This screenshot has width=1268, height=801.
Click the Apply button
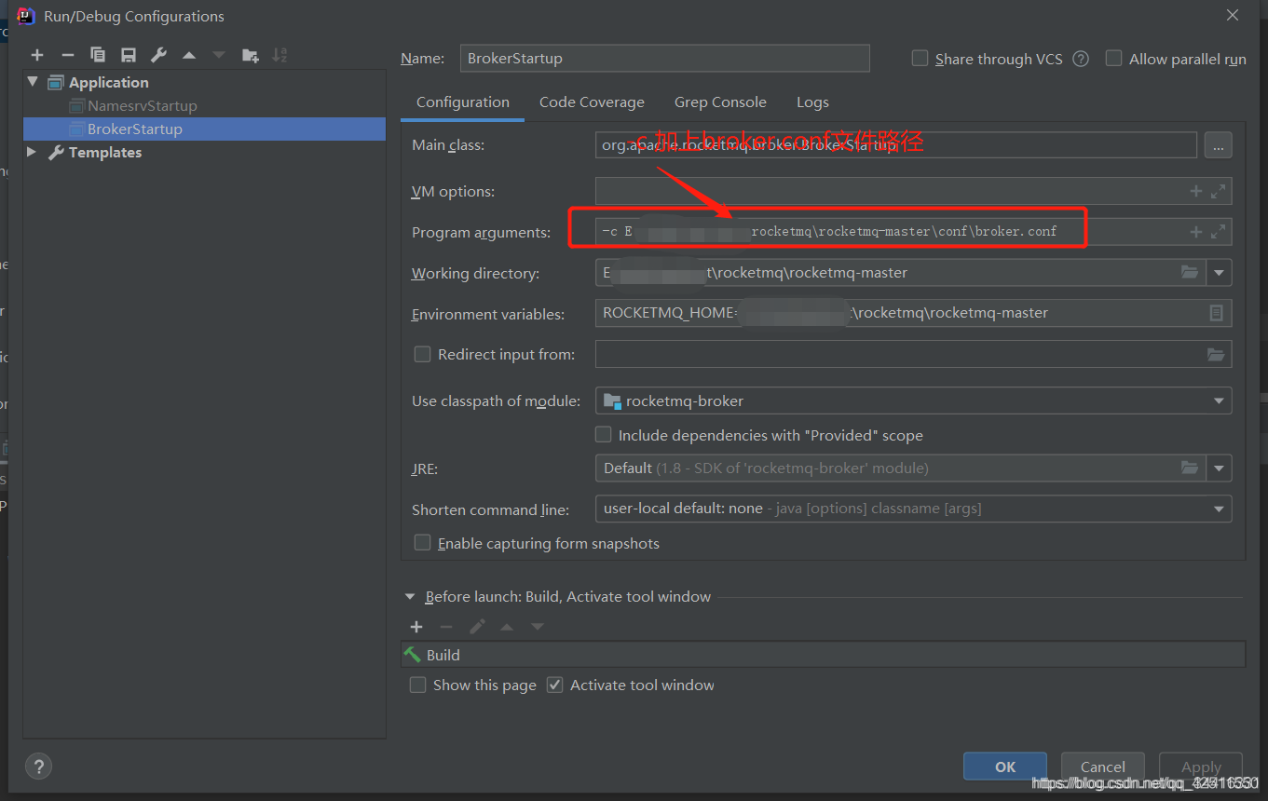pos(1201,767)
